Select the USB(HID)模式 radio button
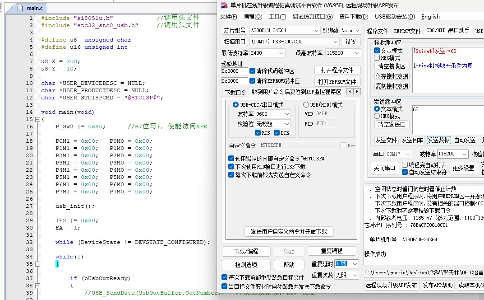 tap(306, 104)
